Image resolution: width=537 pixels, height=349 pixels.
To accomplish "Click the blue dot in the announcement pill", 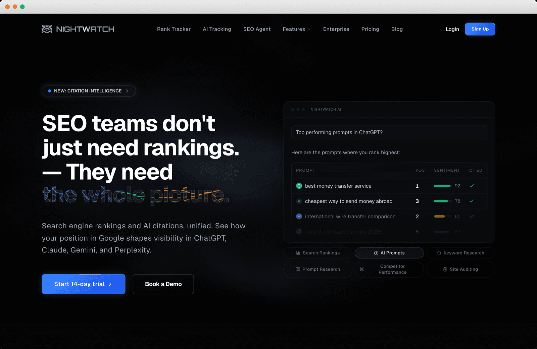I will pos(50,91).
